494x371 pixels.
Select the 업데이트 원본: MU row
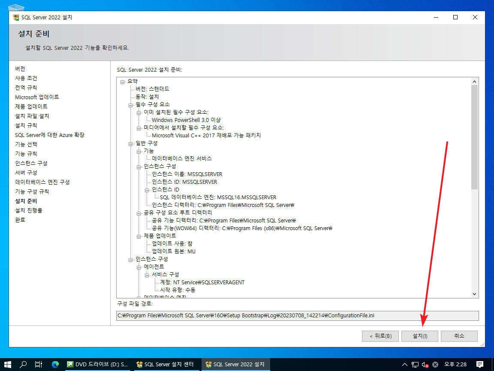(174, 252)
